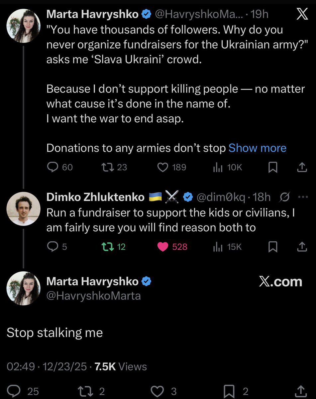Bookmark Marta's first tweet

point(273,167)
